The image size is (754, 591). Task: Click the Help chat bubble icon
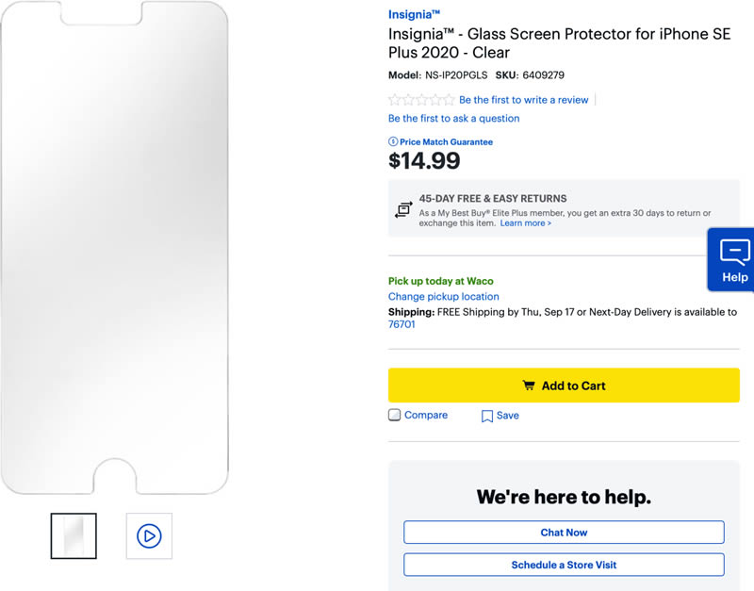[734, 252]
